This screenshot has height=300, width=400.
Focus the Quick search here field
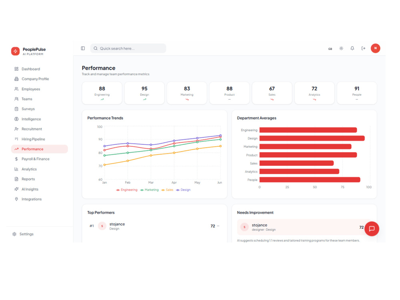tap(128, 48)
